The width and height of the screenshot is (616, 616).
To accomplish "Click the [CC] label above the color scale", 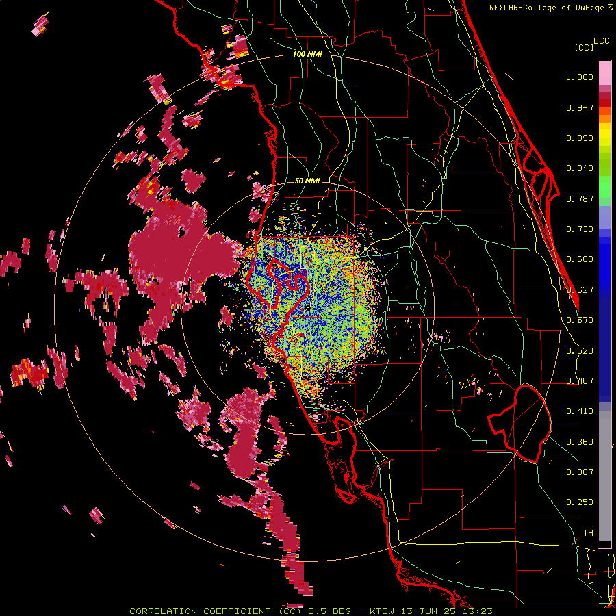I will [x=584, y=47].
